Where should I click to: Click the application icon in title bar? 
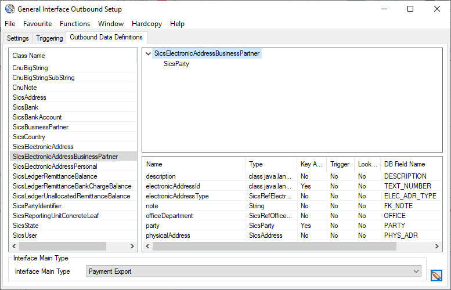coord(9,9)
